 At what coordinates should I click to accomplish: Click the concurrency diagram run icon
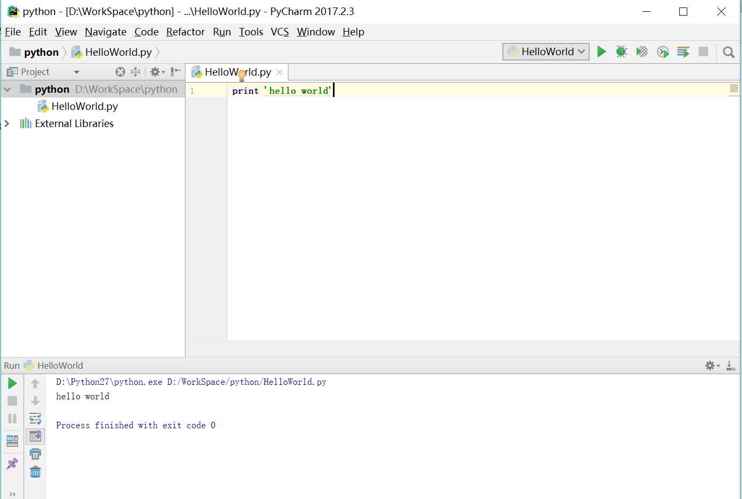[x=683, y=51]
